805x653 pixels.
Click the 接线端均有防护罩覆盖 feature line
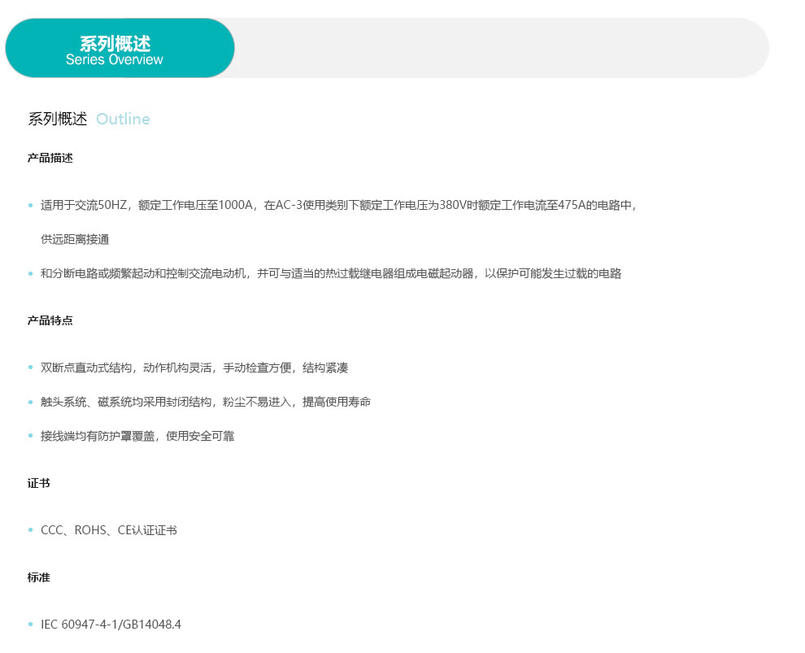(137, 437)
